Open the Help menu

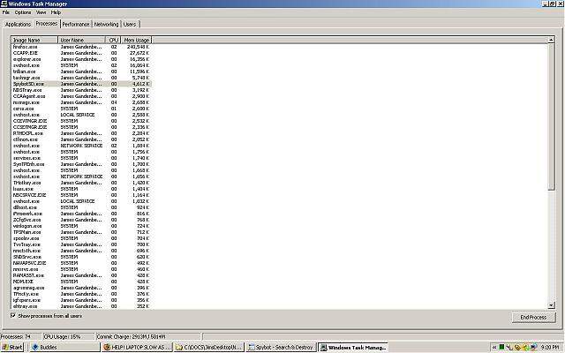(x=56, y=12)
